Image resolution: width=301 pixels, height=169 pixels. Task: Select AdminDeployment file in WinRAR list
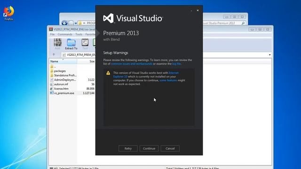click(63, 80)
